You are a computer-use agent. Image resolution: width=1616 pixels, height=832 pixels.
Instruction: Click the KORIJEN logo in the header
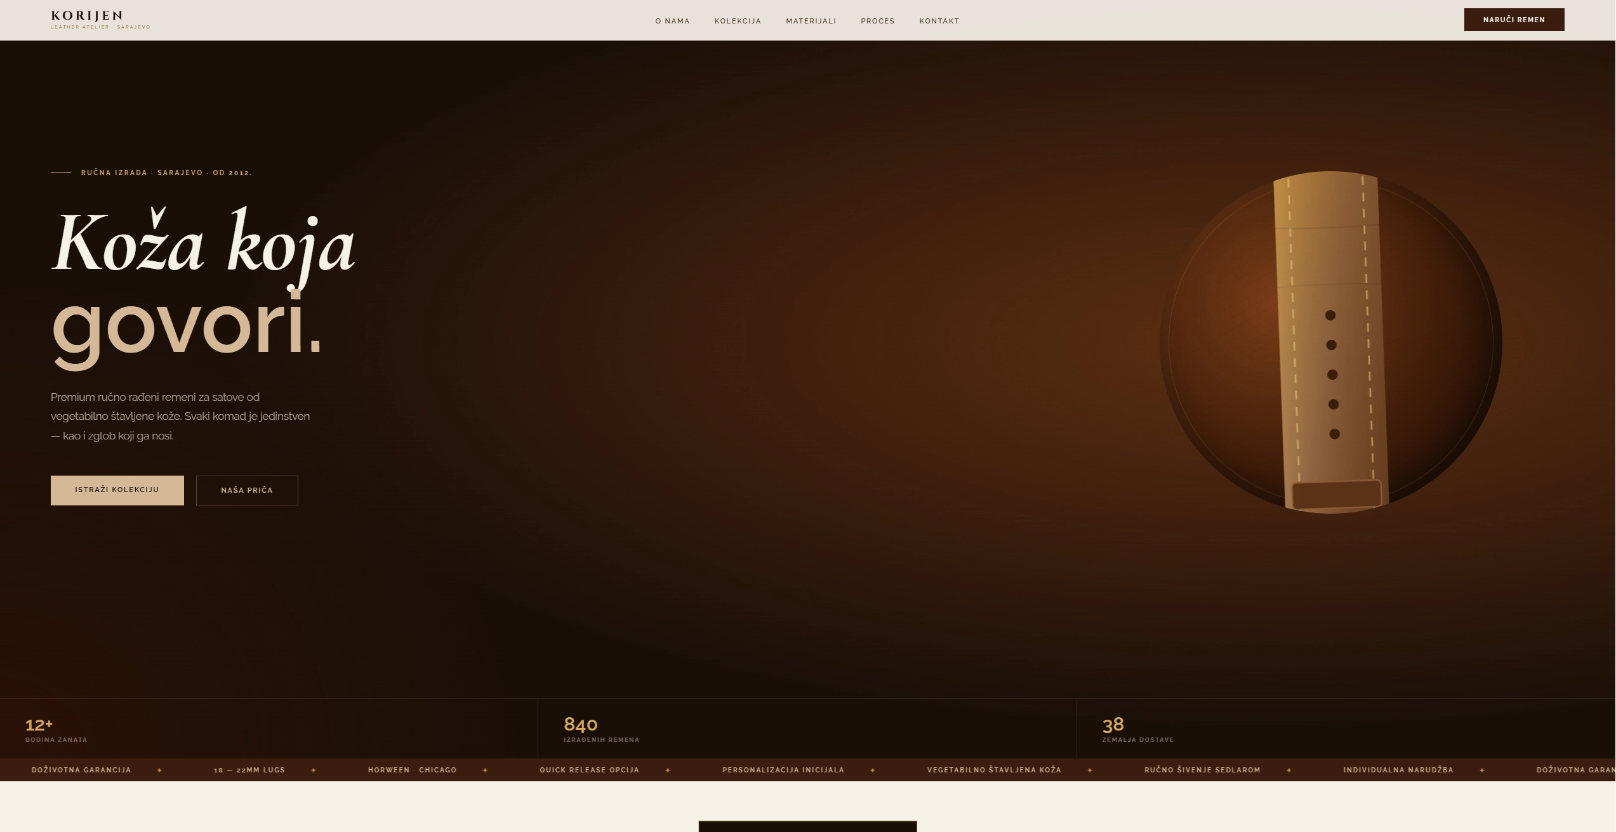coord(87,16)
